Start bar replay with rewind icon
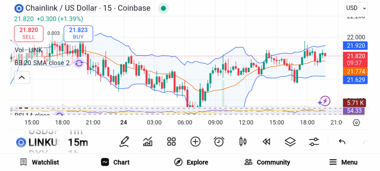The image size is (380, 171). pyautogui.click(x=266, y=141)
